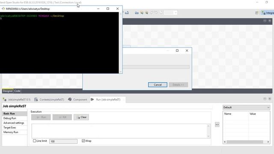
Task: Click the export icon in Talend toolbar
Action: [127, 12]
